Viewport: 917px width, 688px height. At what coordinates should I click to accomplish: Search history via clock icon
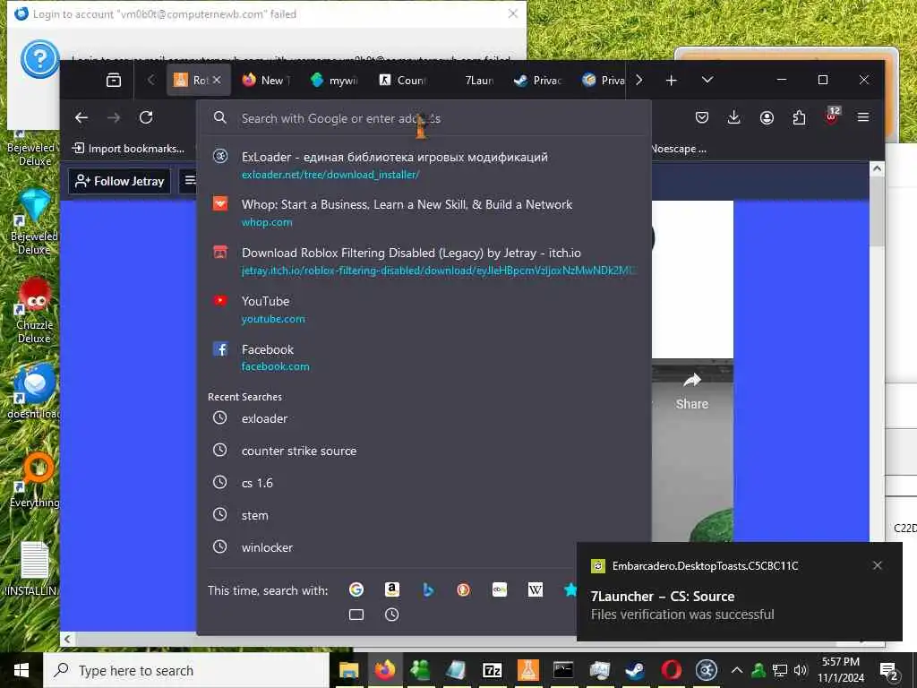click(392, 615)
